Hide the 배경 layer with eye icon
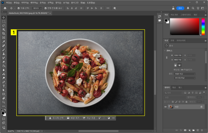Screen dimensions: 208x133 (x=166, y=107)
